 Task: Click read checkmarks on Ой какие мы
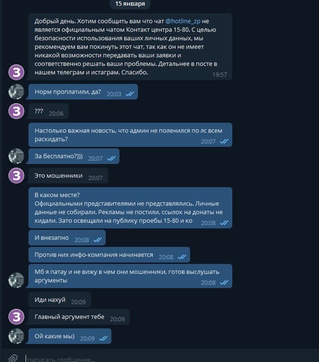click(103, 338)
